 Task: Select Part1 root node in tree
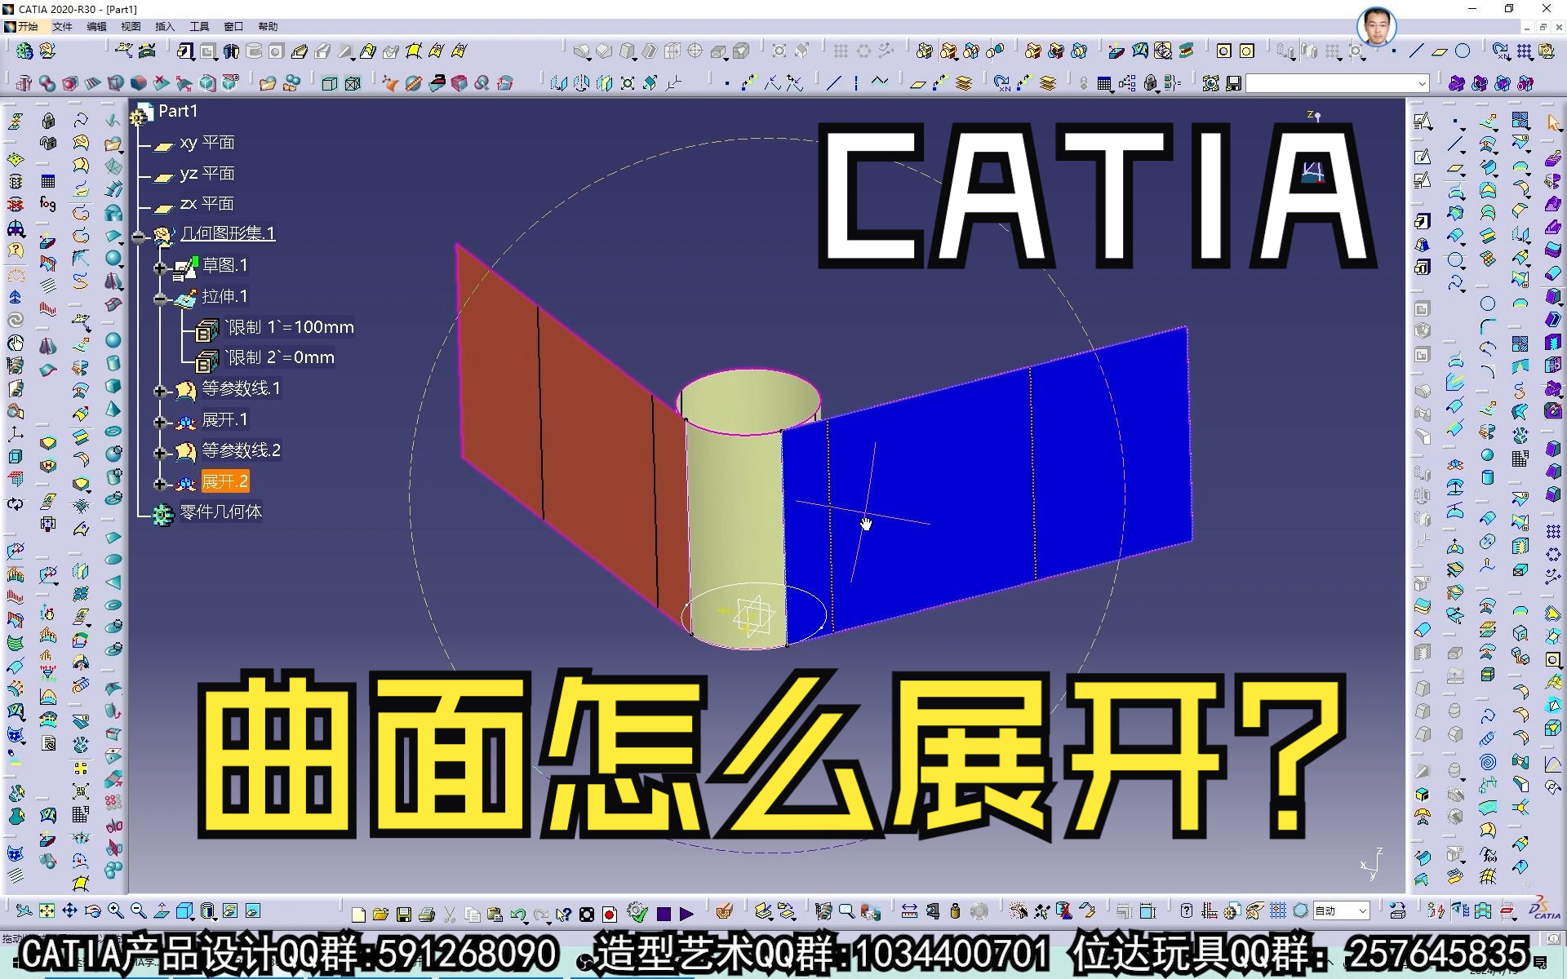tap(178, 111)
